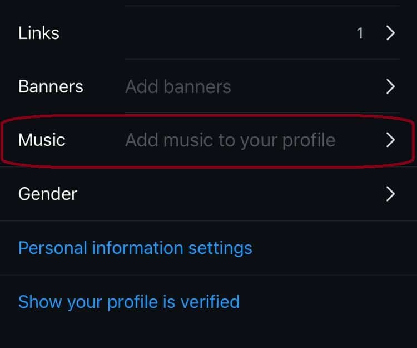Click the divider line beneath the Gender row

(209, 220)
